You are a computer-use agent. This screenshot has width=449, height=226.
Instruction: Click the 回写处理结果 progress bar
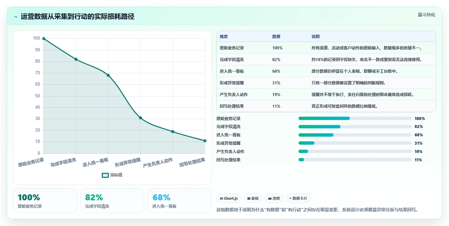click(355, 160)
